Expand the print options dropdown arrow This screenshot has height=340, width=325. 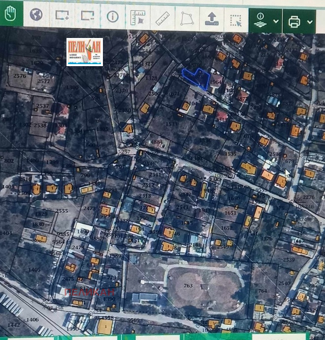click(310, 22)
